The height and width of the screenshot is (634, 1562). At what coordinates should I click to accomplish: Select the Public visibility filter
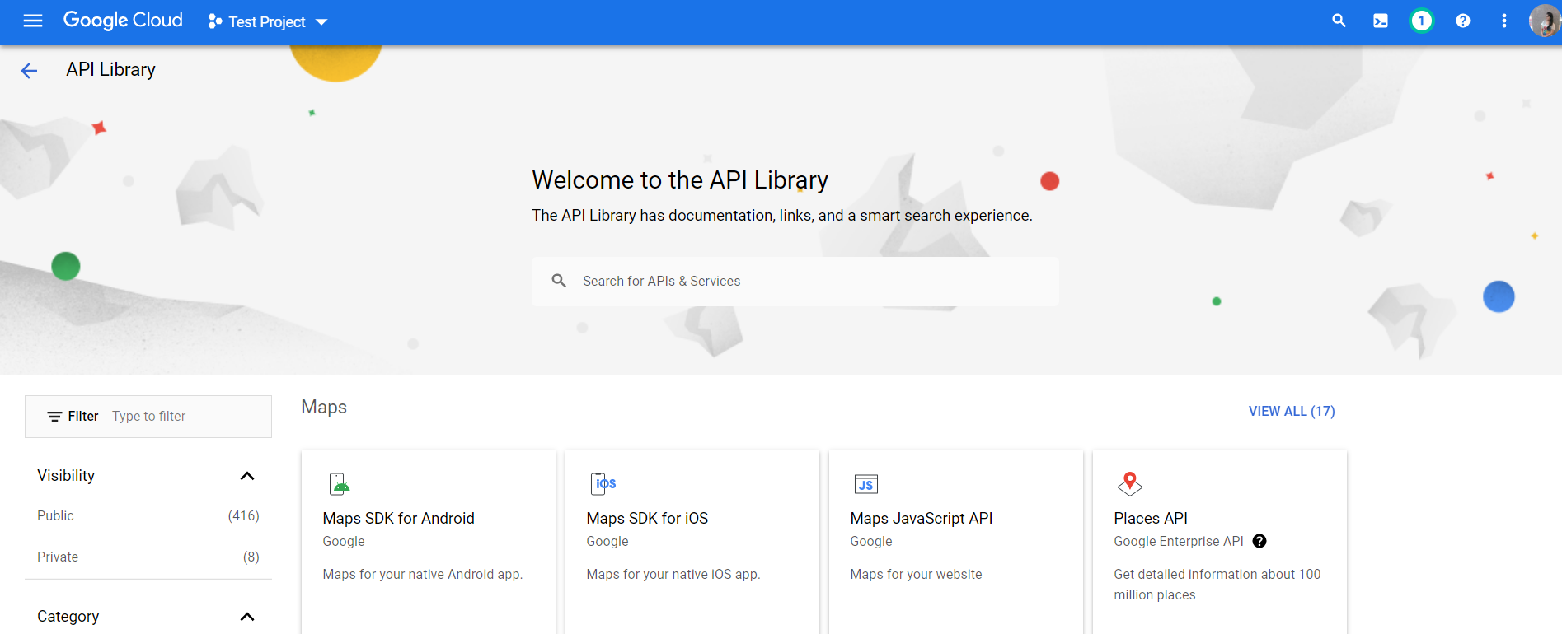pyautogui.click(x=56, y=516)
